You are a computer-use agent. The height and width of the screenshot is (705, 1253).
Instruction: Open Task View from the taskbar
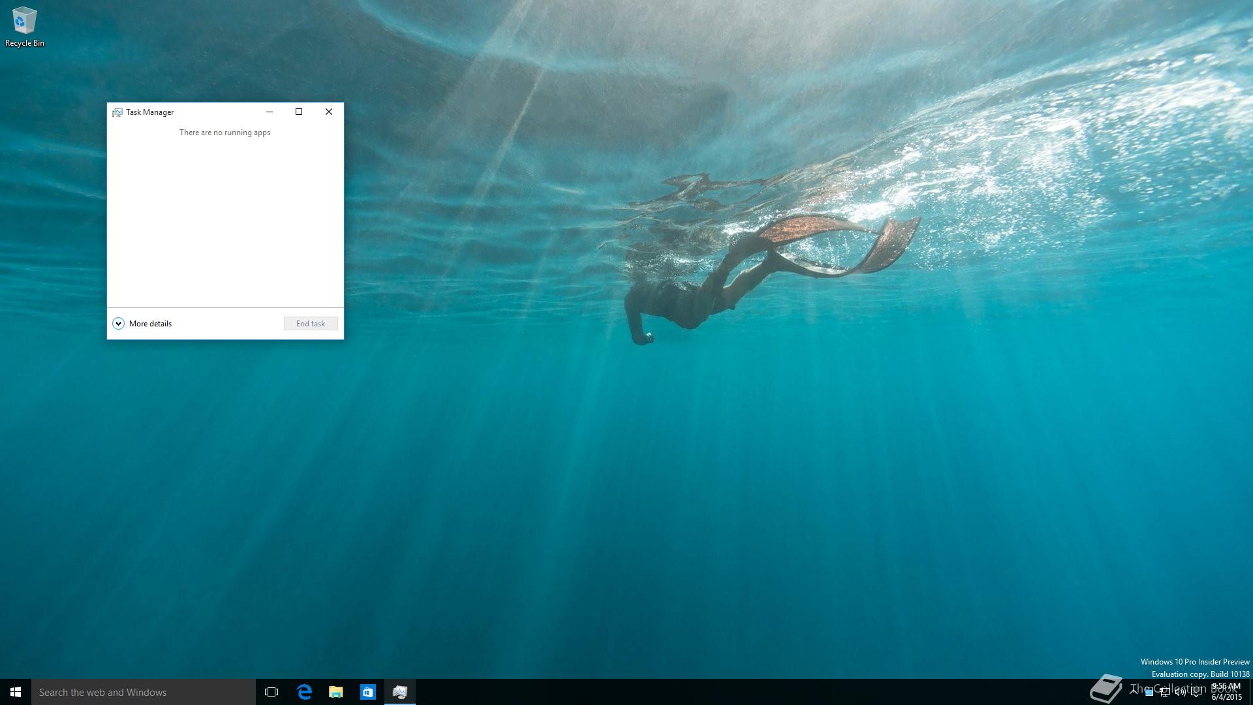click(271, 692)
